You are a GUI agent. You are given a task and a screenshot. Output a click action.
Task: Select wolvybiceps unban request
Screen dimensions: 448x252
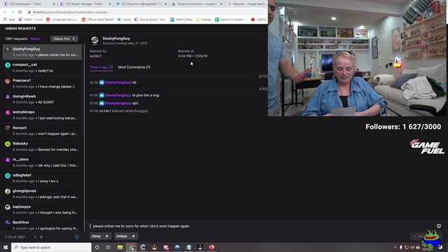[42, 115]
